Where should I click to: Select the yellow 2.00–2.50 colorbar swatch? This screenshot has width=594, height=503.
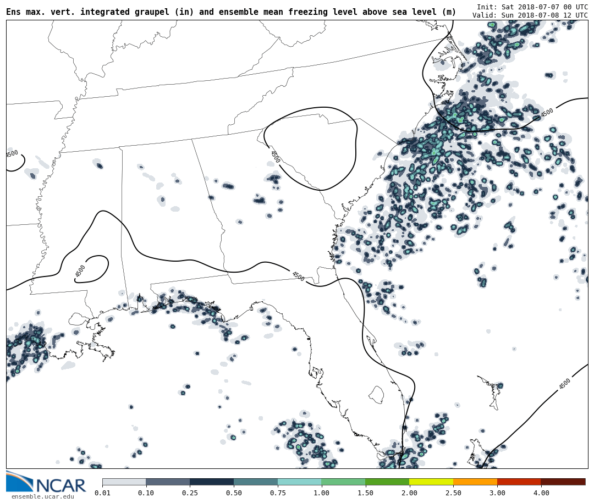point(431,482)
